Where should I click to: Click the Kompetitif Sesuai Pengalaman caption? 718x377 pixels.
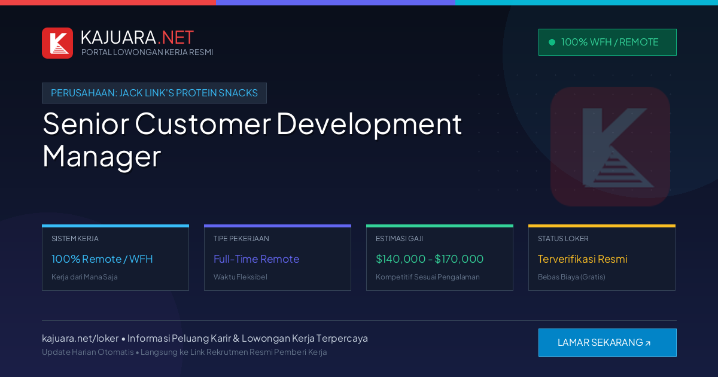428,277
